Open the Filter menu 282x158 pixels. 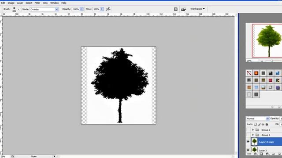37,3
